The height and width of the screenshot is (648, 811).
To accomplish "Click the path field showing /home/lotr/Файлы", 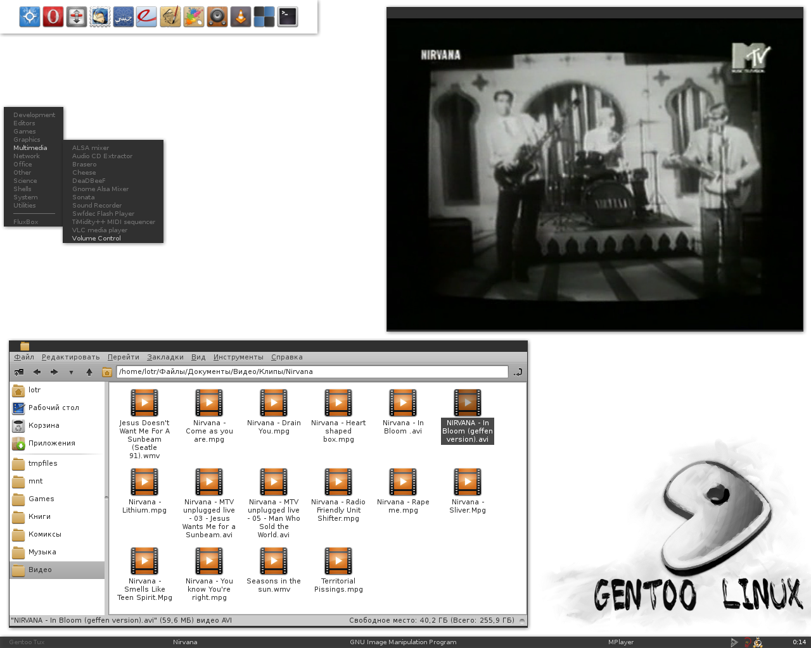I will pos(312,371).
